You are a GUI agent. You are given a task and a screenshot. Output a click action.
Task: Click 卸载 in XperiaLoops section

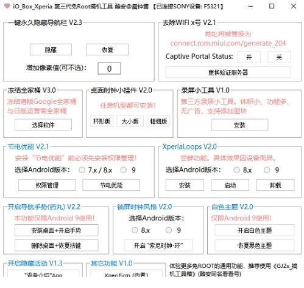[x=275, y=185]
